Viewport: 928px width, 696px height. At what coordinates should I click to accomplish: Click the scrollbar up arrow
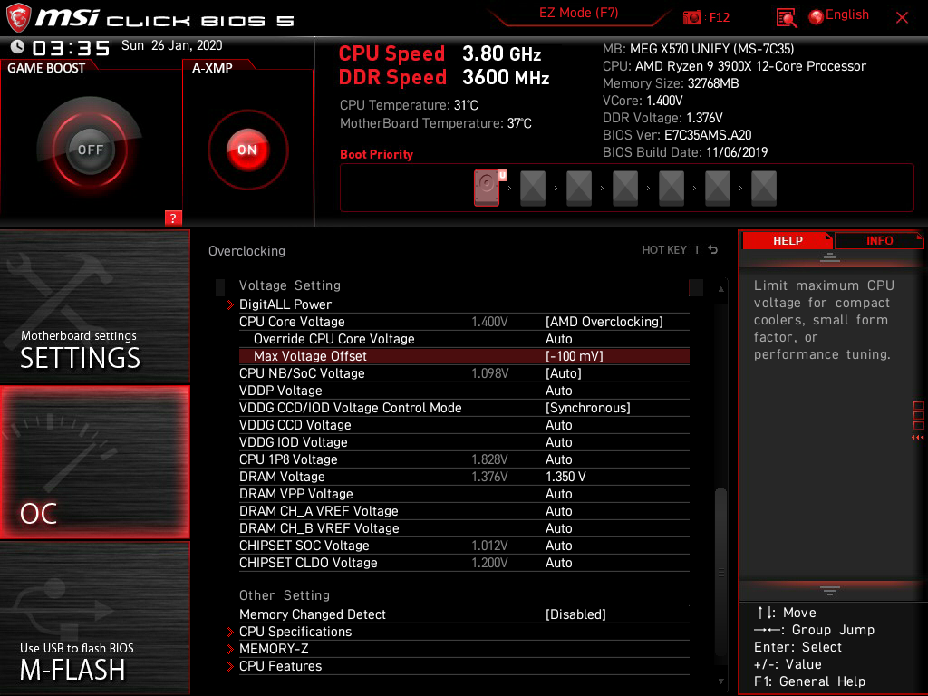[720, 289]
